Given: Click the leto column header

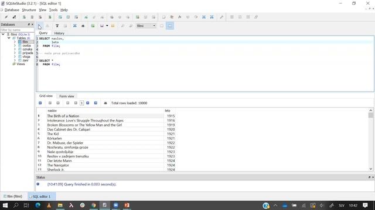Looking at the screenshot, I should [x=170, y=110].
